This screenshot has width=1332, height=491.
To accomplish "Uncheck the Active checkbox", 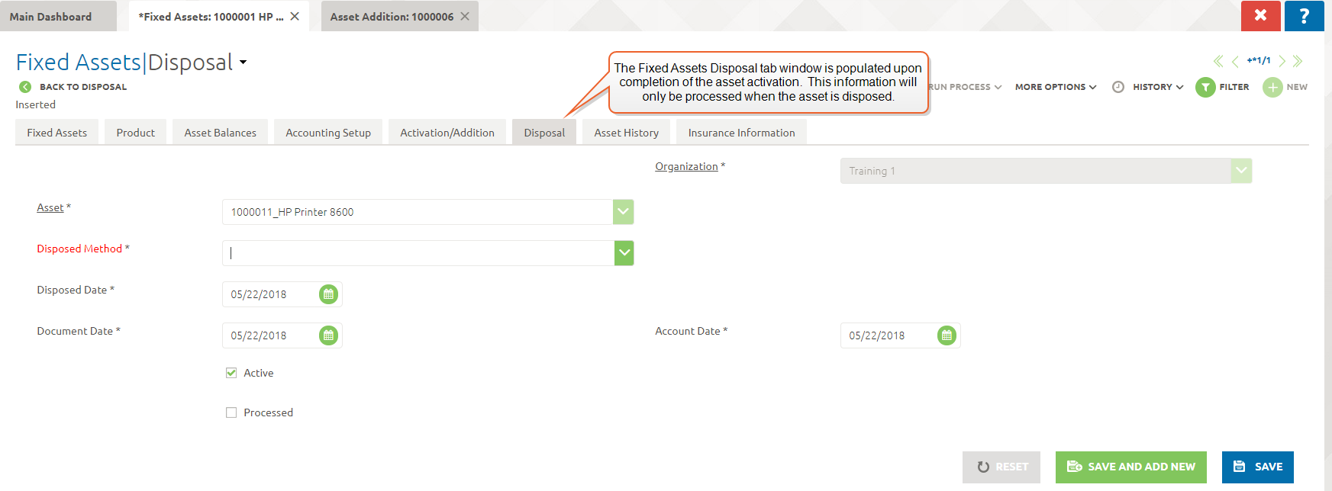I will pyautogui.click(x=231, y=373).
